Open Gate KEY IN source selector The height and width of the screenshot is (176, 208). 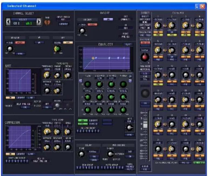click(x=23, y=104)
